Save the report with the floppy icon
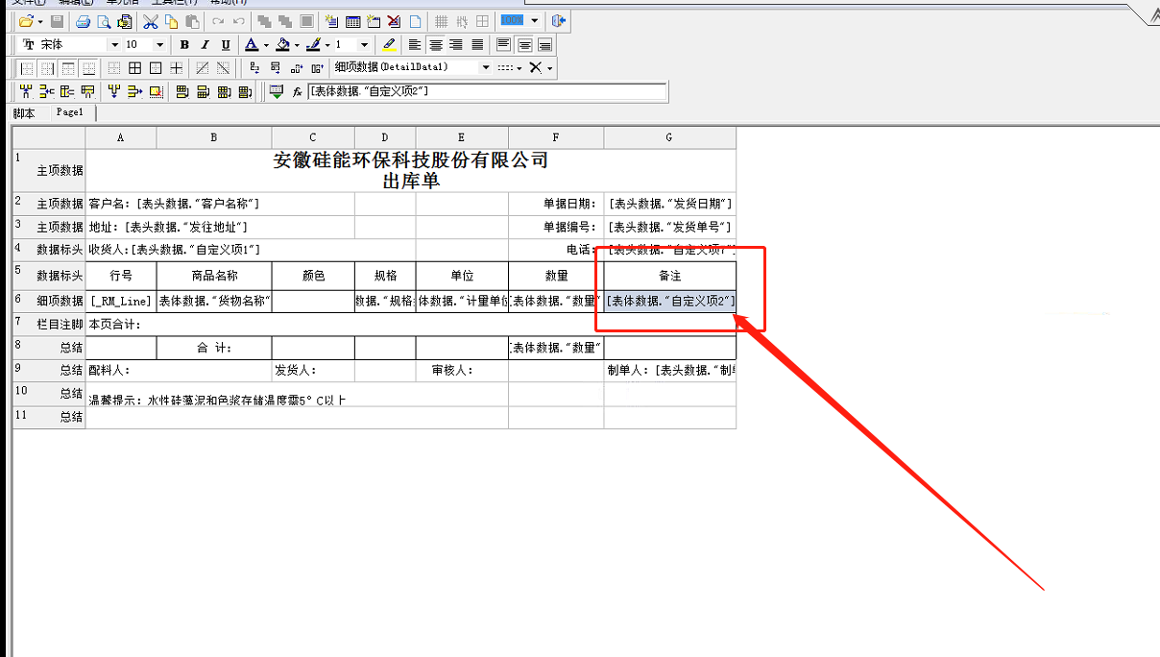1160x657 pixels. pyautogui.click(x=58, y=21)
